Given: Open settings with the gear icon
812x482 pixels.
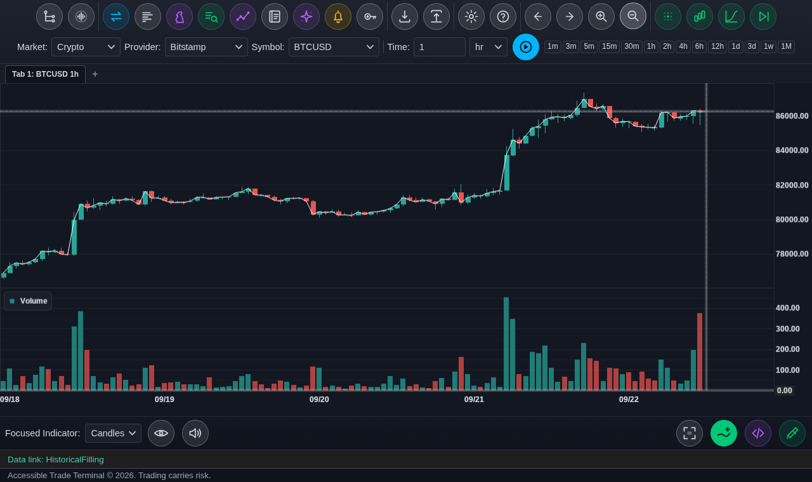Looking at the screenshot, I should (x=471, y=16).
